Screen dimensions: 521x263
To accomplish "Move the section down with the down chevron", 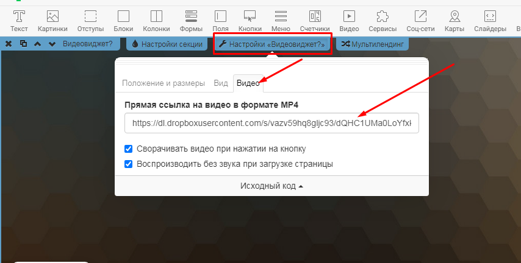I will coord(52,44).
